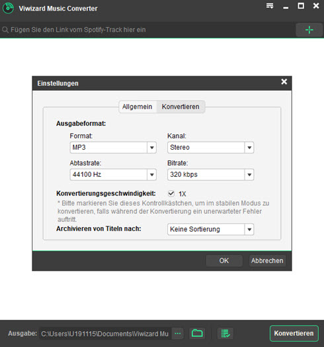Switch to the Konvertieren tab
Viewport: 324px width, 347px height.
[181, 107]
